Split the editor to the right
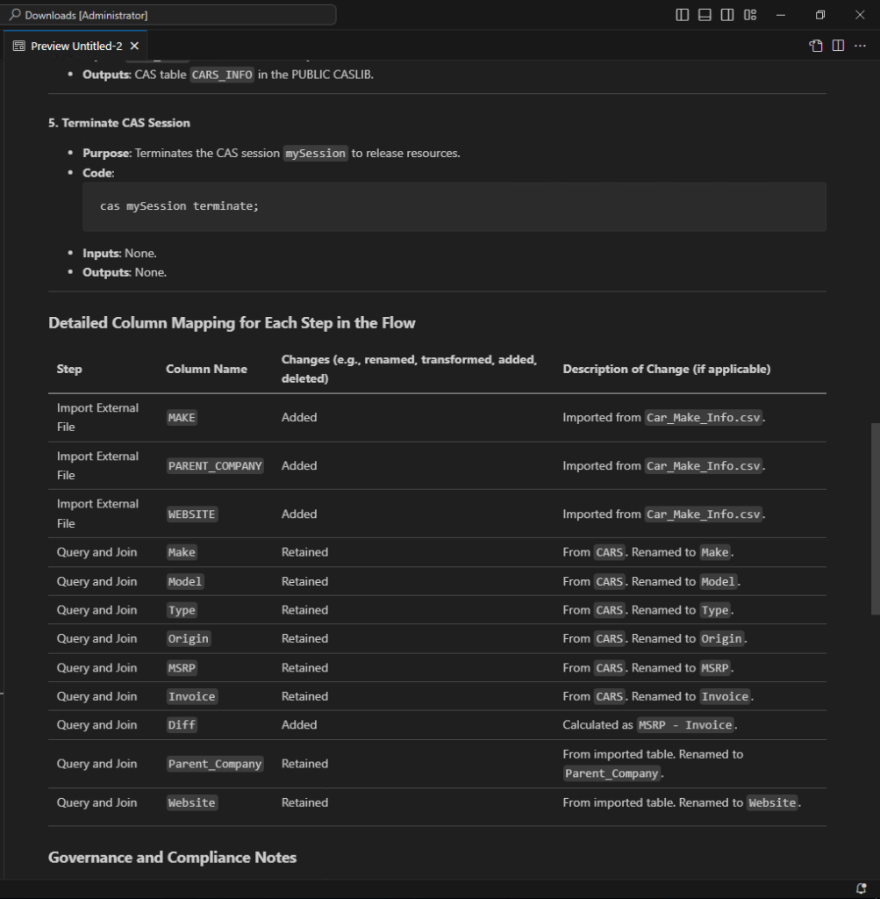 (x=838, y=45)
